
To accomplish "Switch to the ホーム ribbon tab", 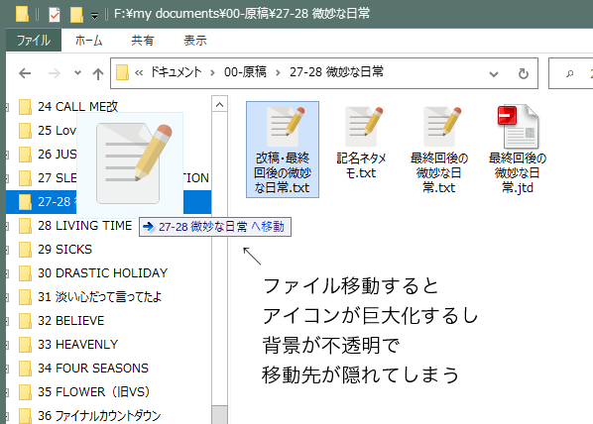I will point(88,41).
